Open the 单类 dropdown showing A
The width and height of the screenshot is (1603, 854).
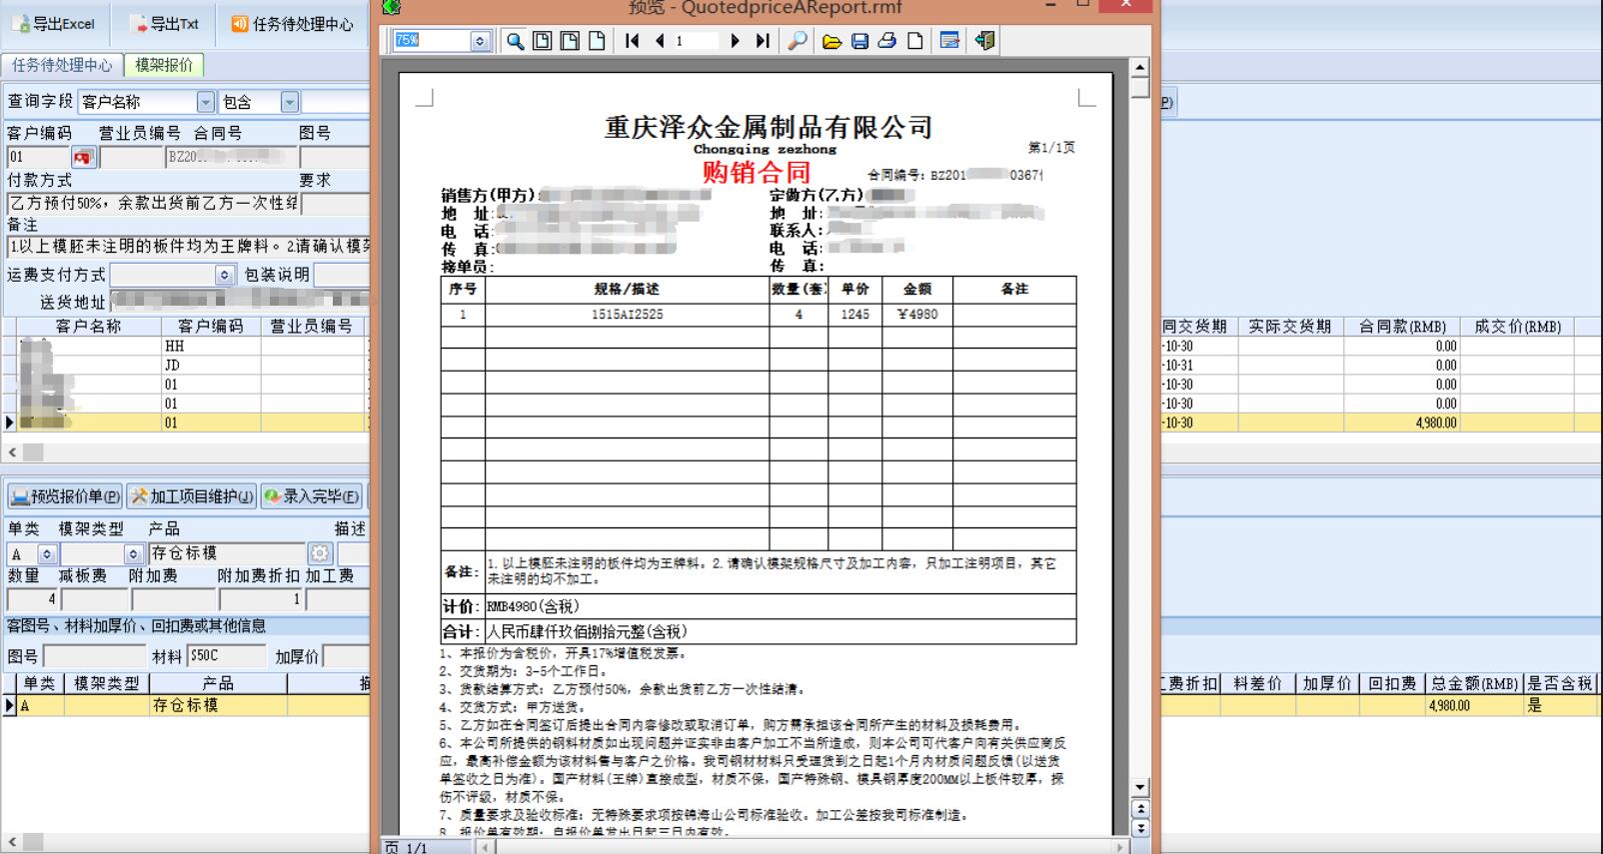pyautogui.click(x=47, y=553)
